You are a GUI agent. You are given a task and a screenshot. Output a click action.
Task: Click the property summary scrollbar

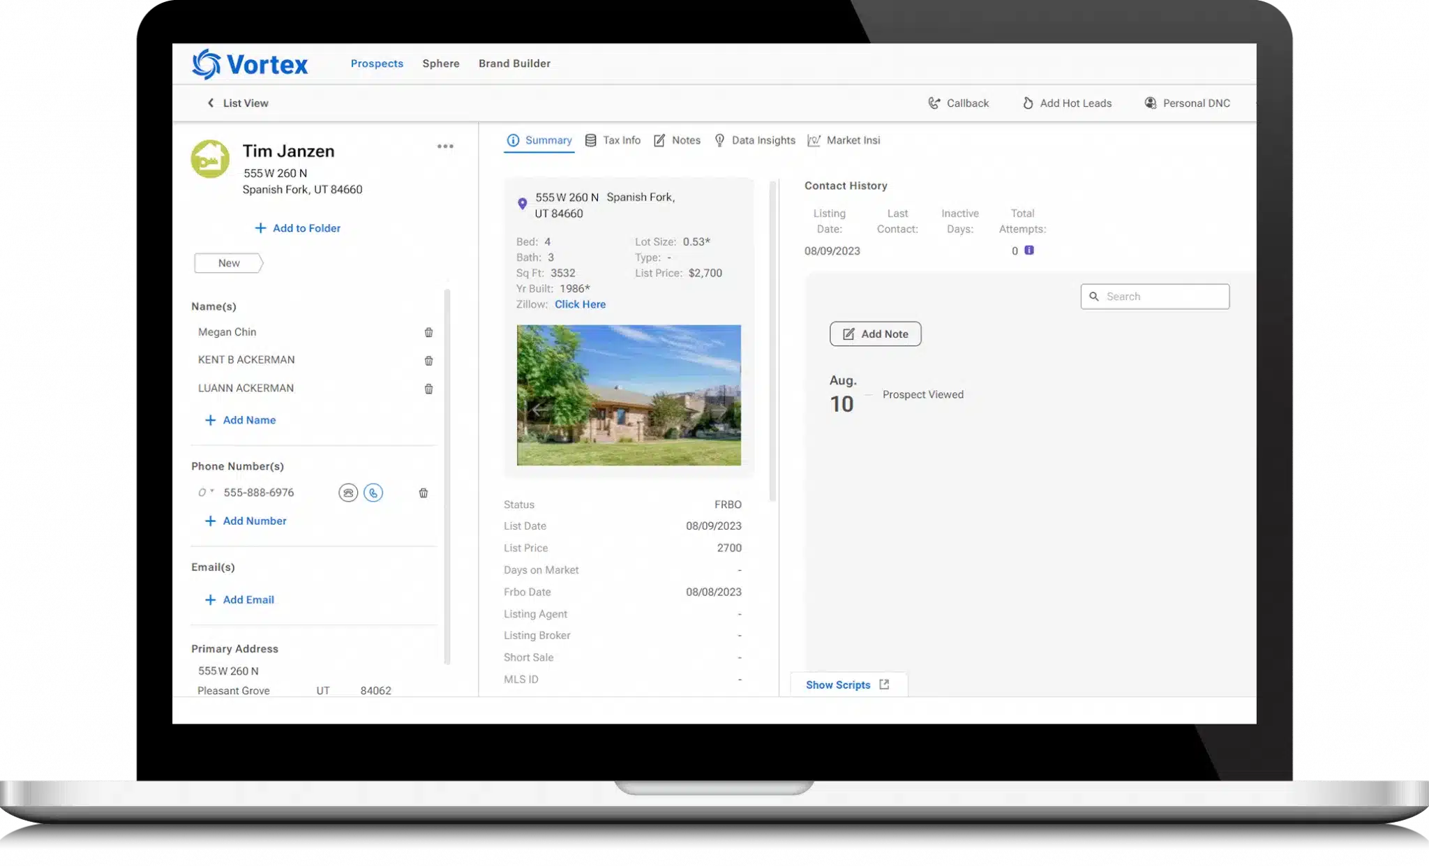[x=772, y=341]
